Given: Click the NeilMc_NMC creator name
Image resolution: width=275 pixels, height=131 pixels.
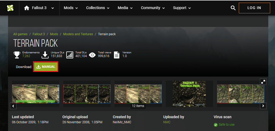Looking at the screenshot, I should click(122, 122).
